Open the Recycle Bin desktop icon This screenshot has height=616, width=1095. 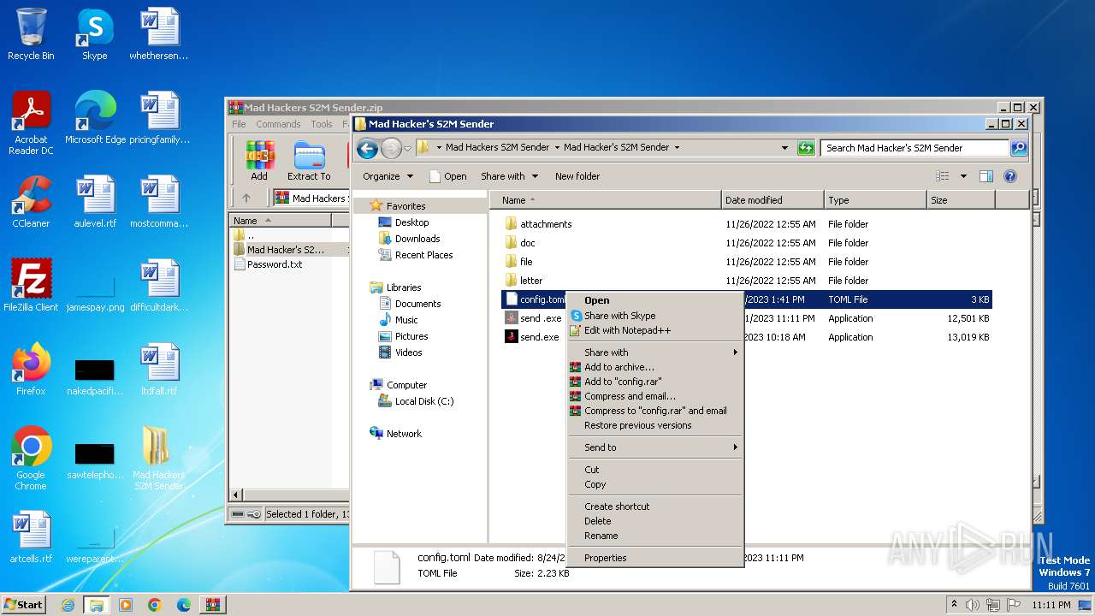coord(31,34)
